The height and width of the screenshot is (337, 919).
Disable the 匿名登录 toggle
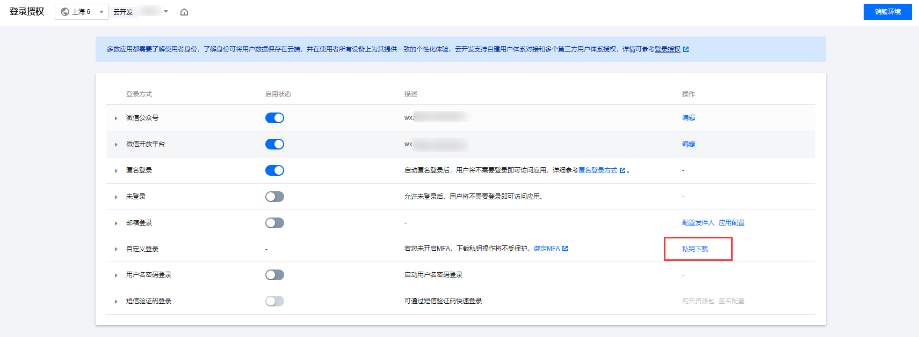tap(274, 170)
